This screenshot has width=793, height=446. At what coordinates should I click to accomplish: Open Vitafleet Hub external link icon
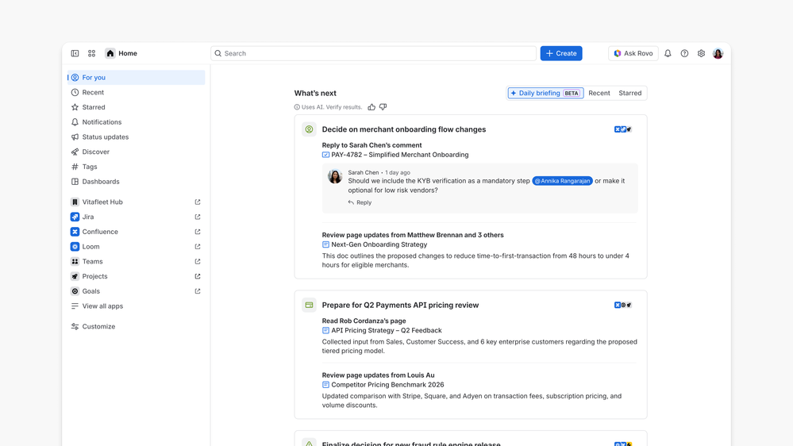click(198, 202)
